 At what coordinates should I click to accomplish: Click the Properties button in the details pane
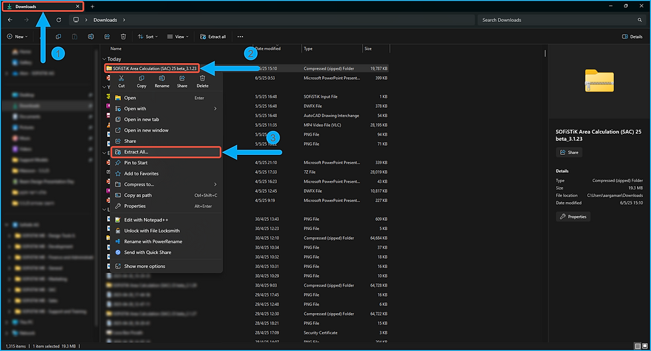click(573, 217)
